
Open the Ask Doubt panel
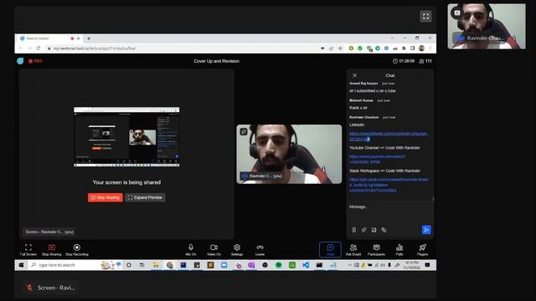point(353,250)
